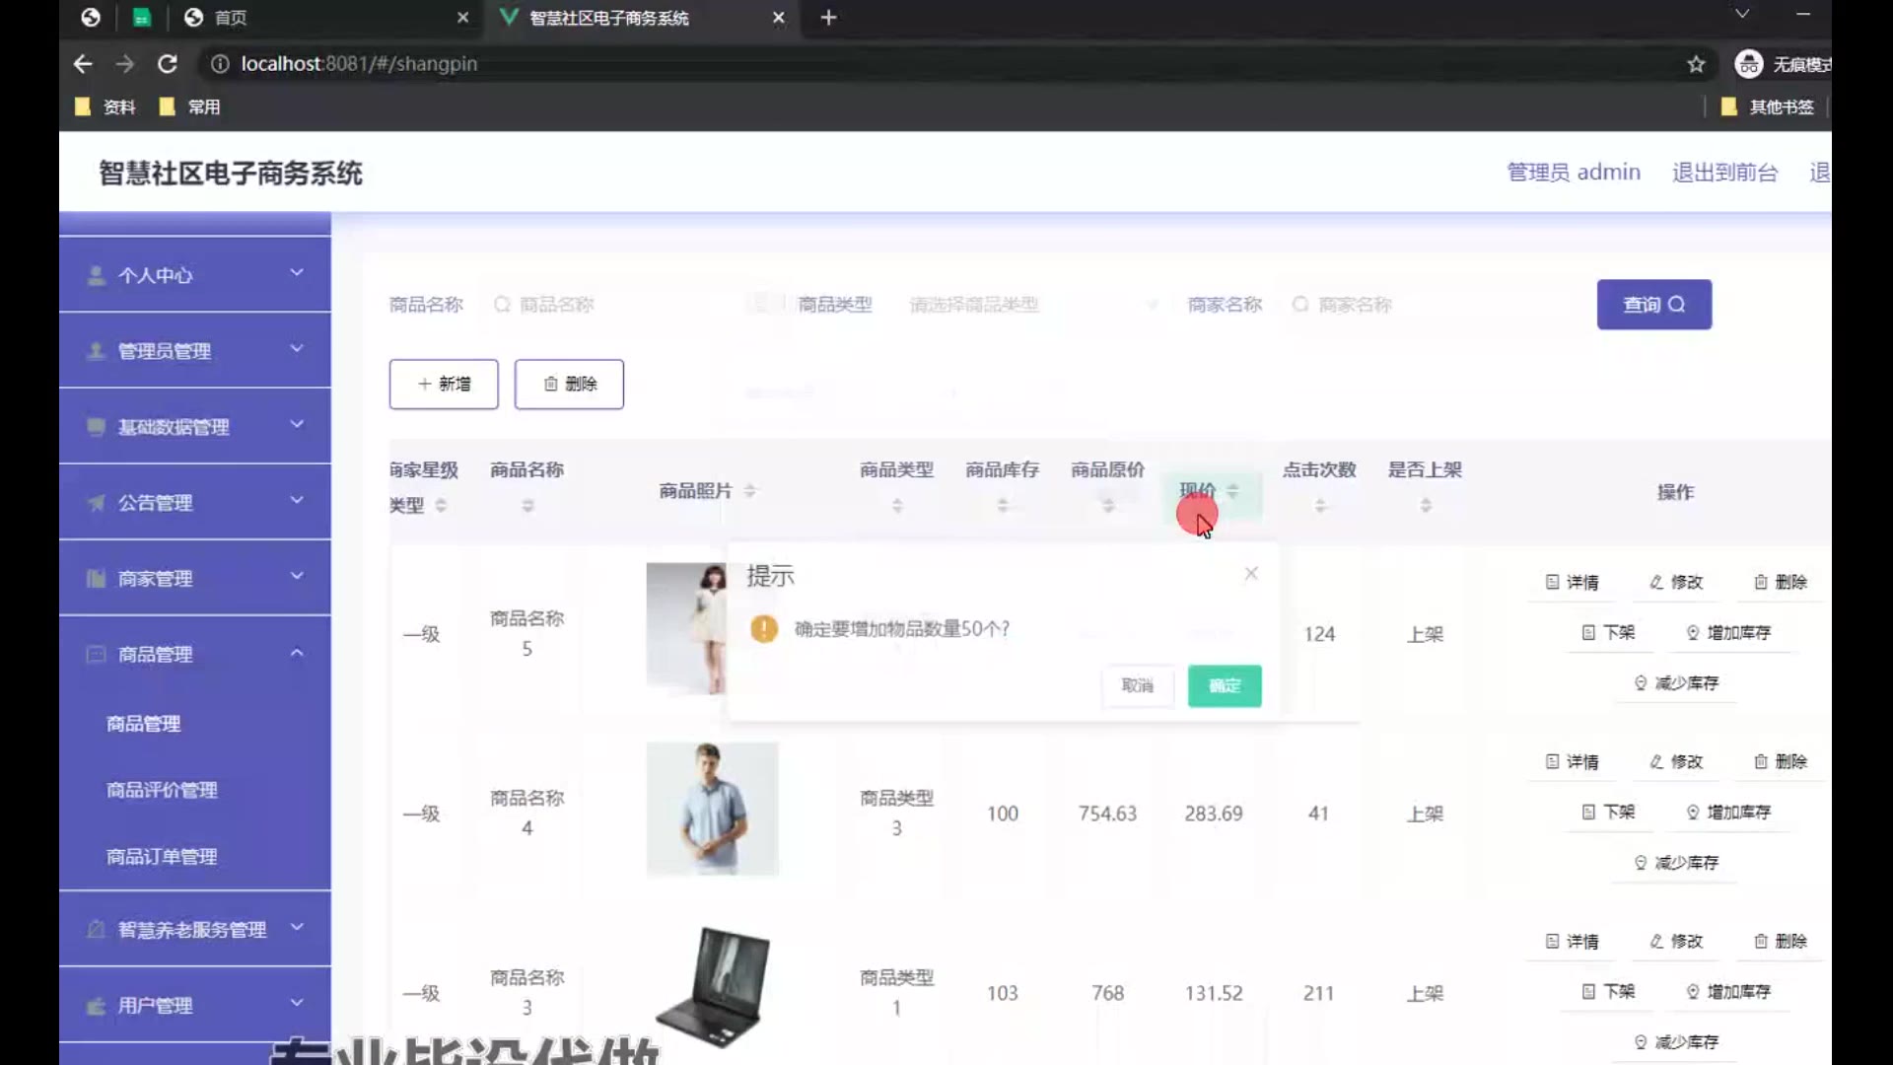Sort by 商品原价 column arrows
Screen dimensions: 1893x1065
[x=1108, y=506]
